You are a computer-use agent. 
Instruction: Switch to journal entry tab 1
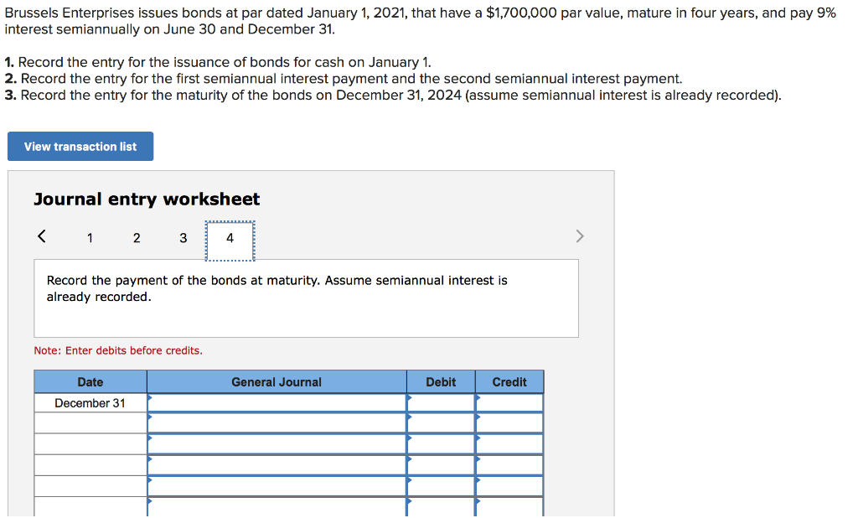90,238
